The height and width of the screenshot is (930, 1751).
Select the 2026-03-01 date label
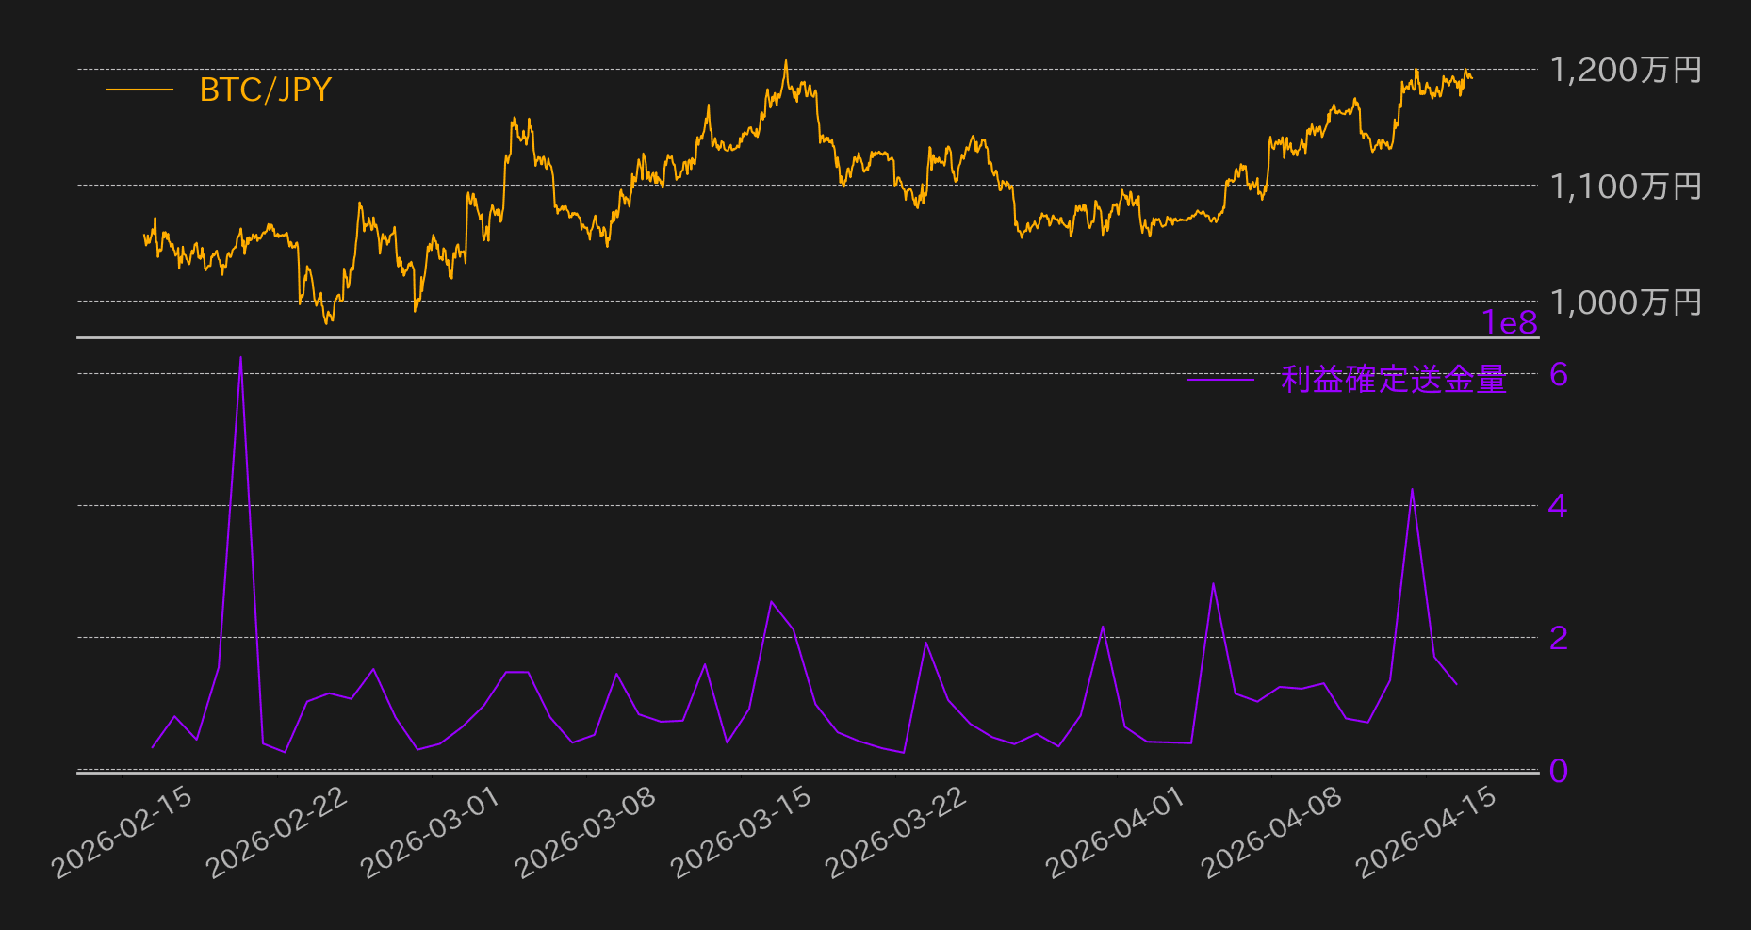pos(431,832)
